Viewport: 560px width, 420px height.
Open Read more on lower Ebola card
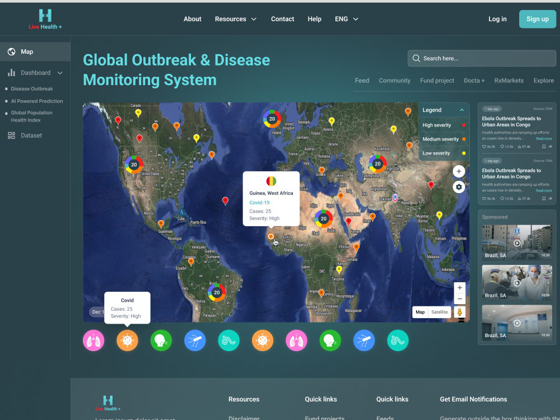coord(544,190)
